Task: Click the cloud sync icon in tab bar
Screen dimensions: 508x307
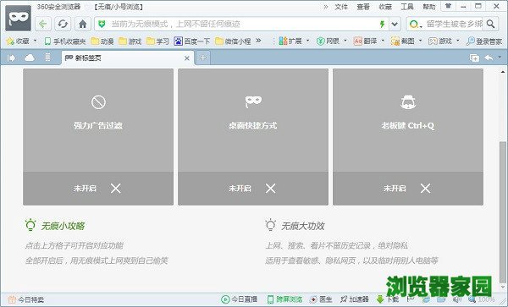Action: pyautogui.click(x=30, y=58)
